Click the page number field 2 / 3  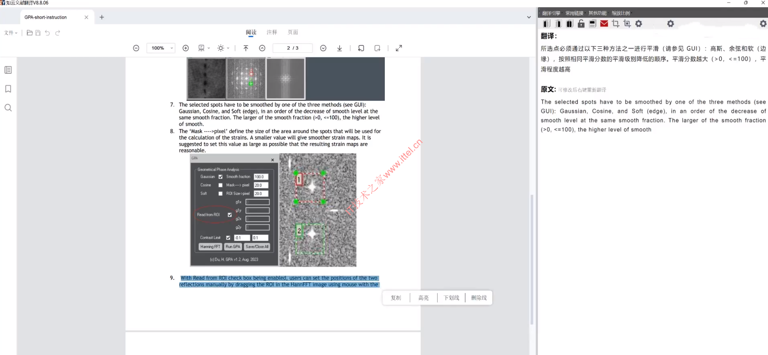(292, 48)
